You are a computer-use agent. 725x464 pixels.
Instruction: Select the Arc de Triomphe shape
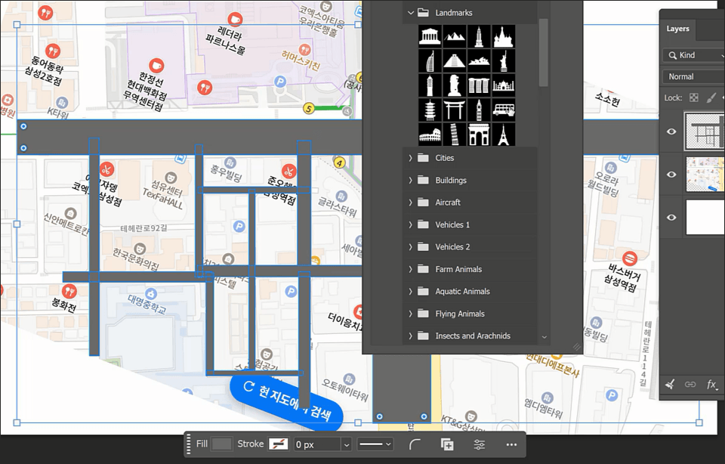pyautogui.click(x=479, y=135)
